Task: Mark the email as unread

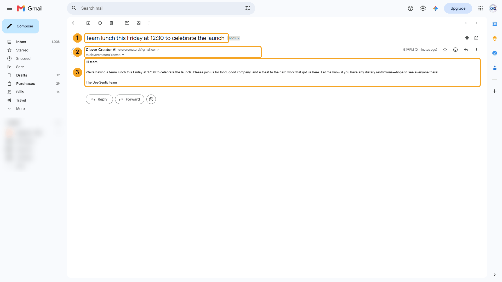Action: pyautogui.click(x=127, y=23)
